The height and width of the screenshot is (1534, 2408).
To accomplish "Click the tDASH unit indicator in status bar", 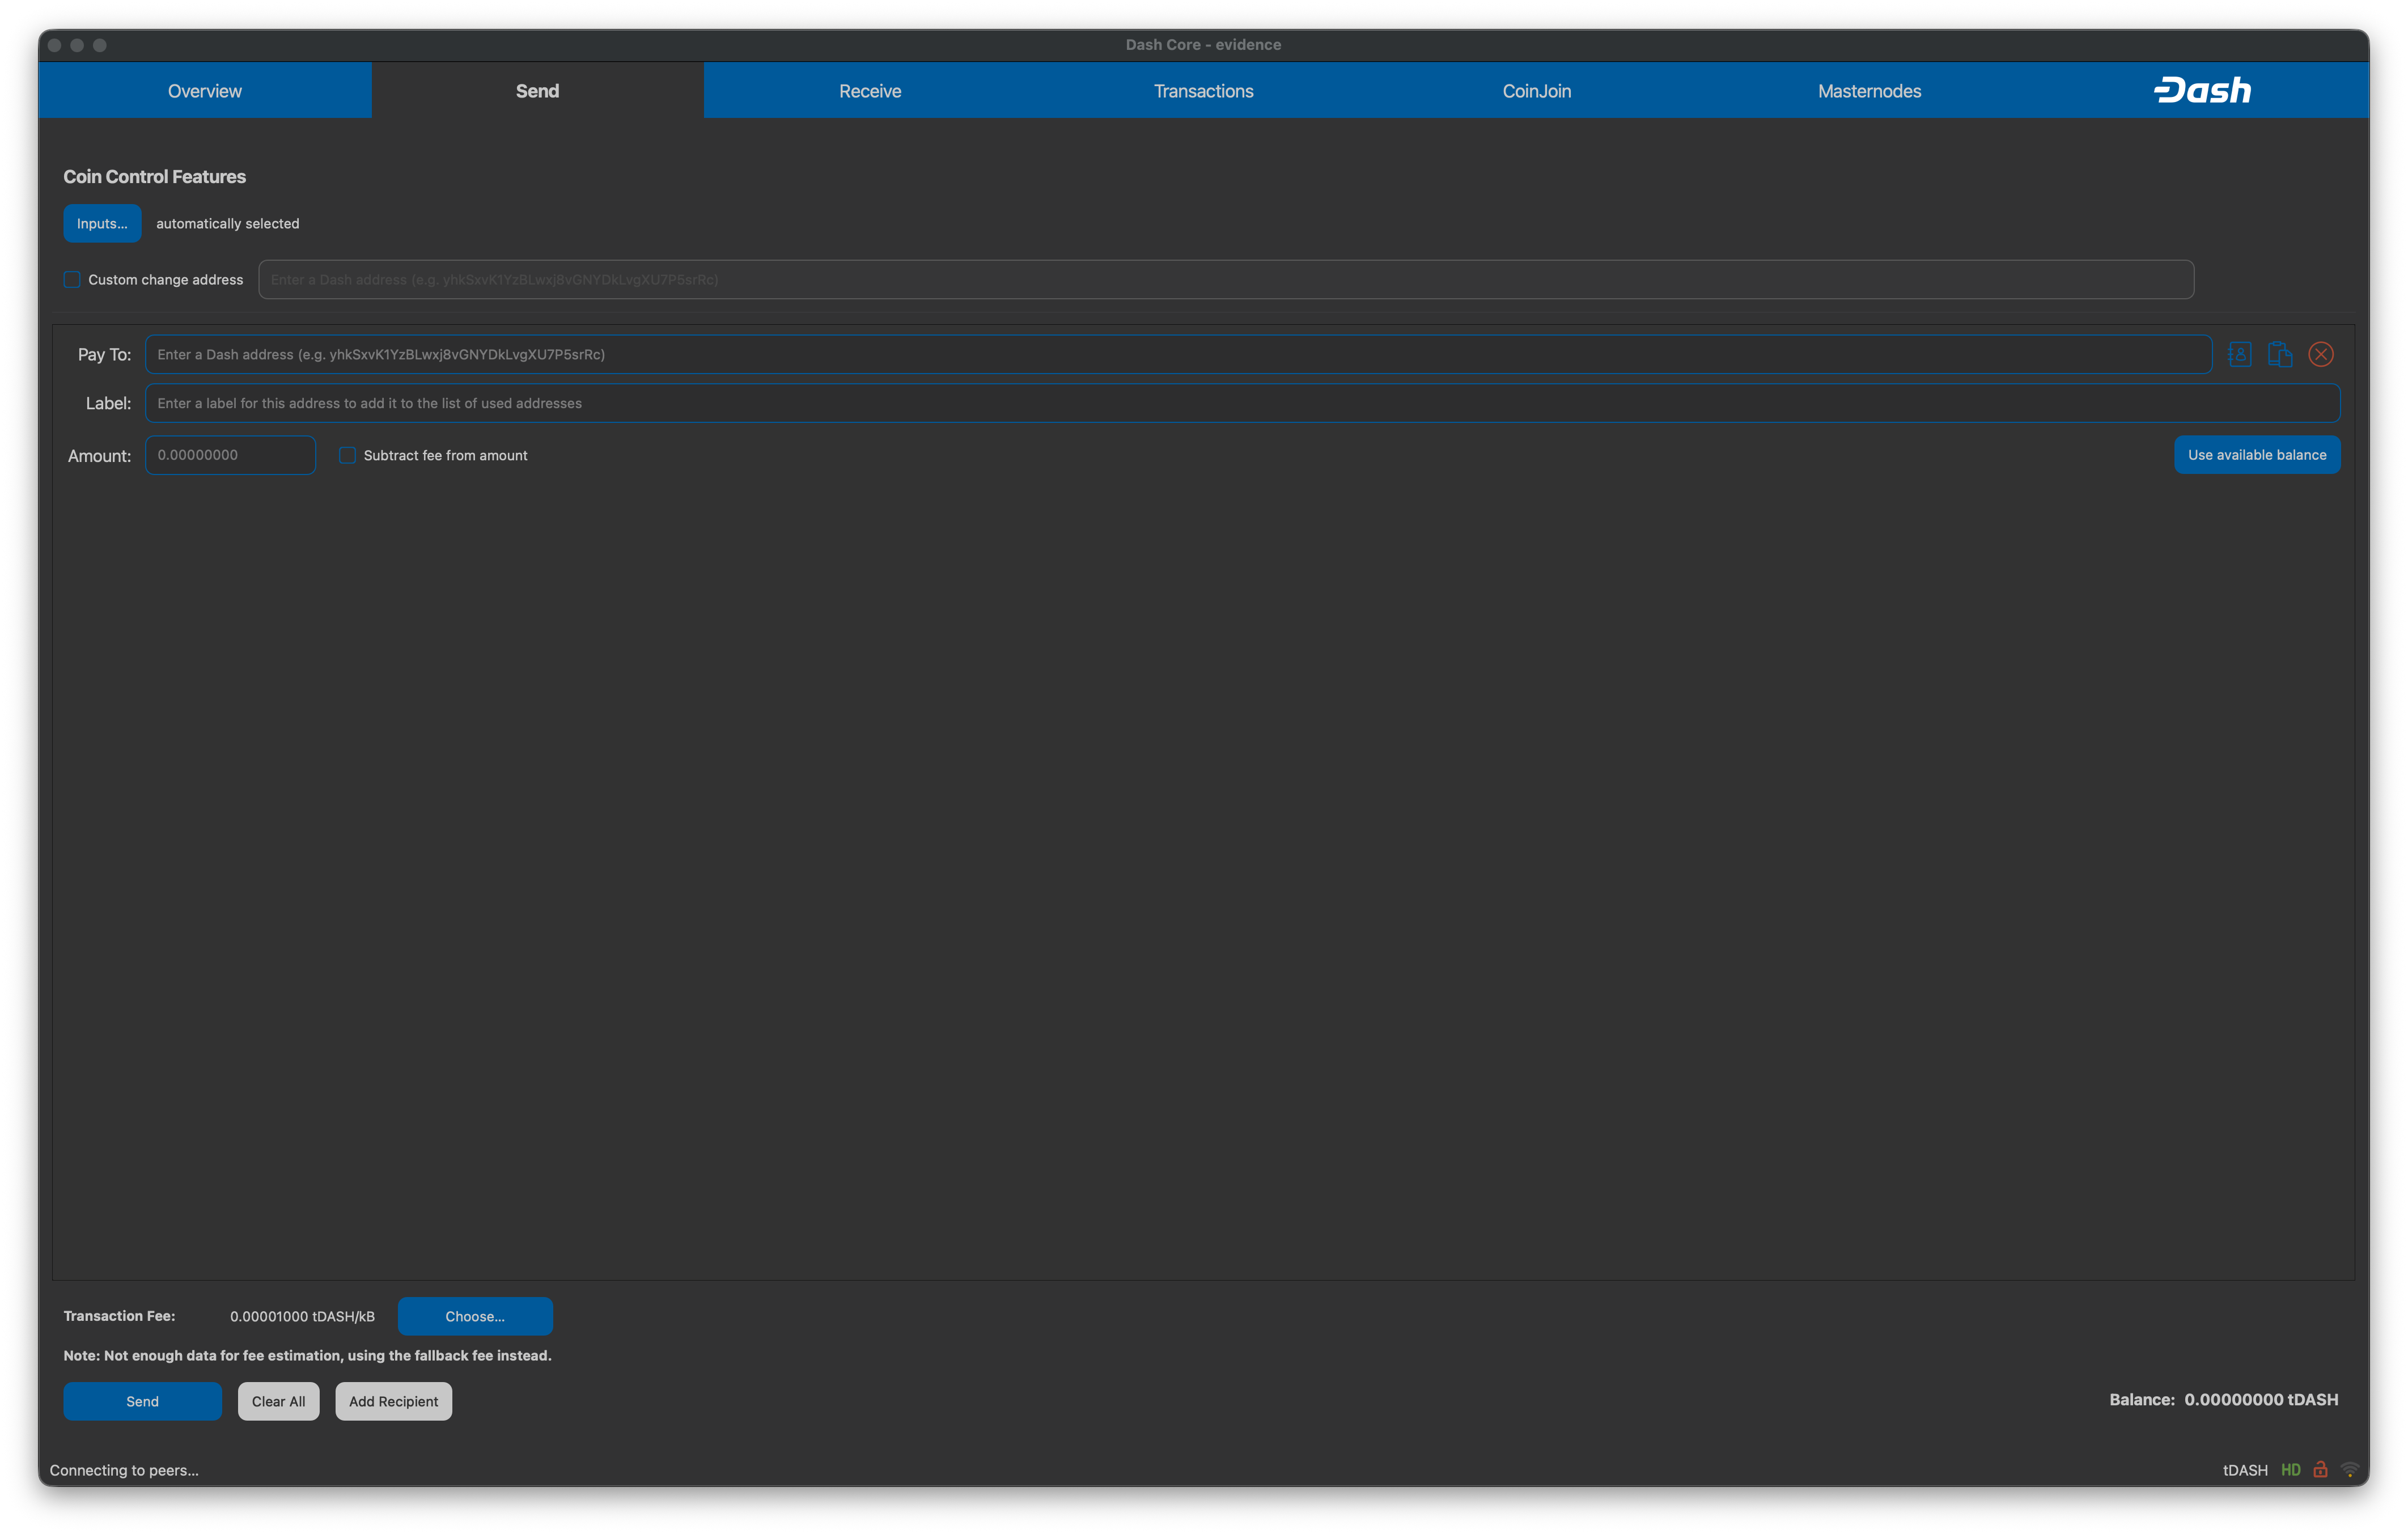I will click(2245, 1470).
